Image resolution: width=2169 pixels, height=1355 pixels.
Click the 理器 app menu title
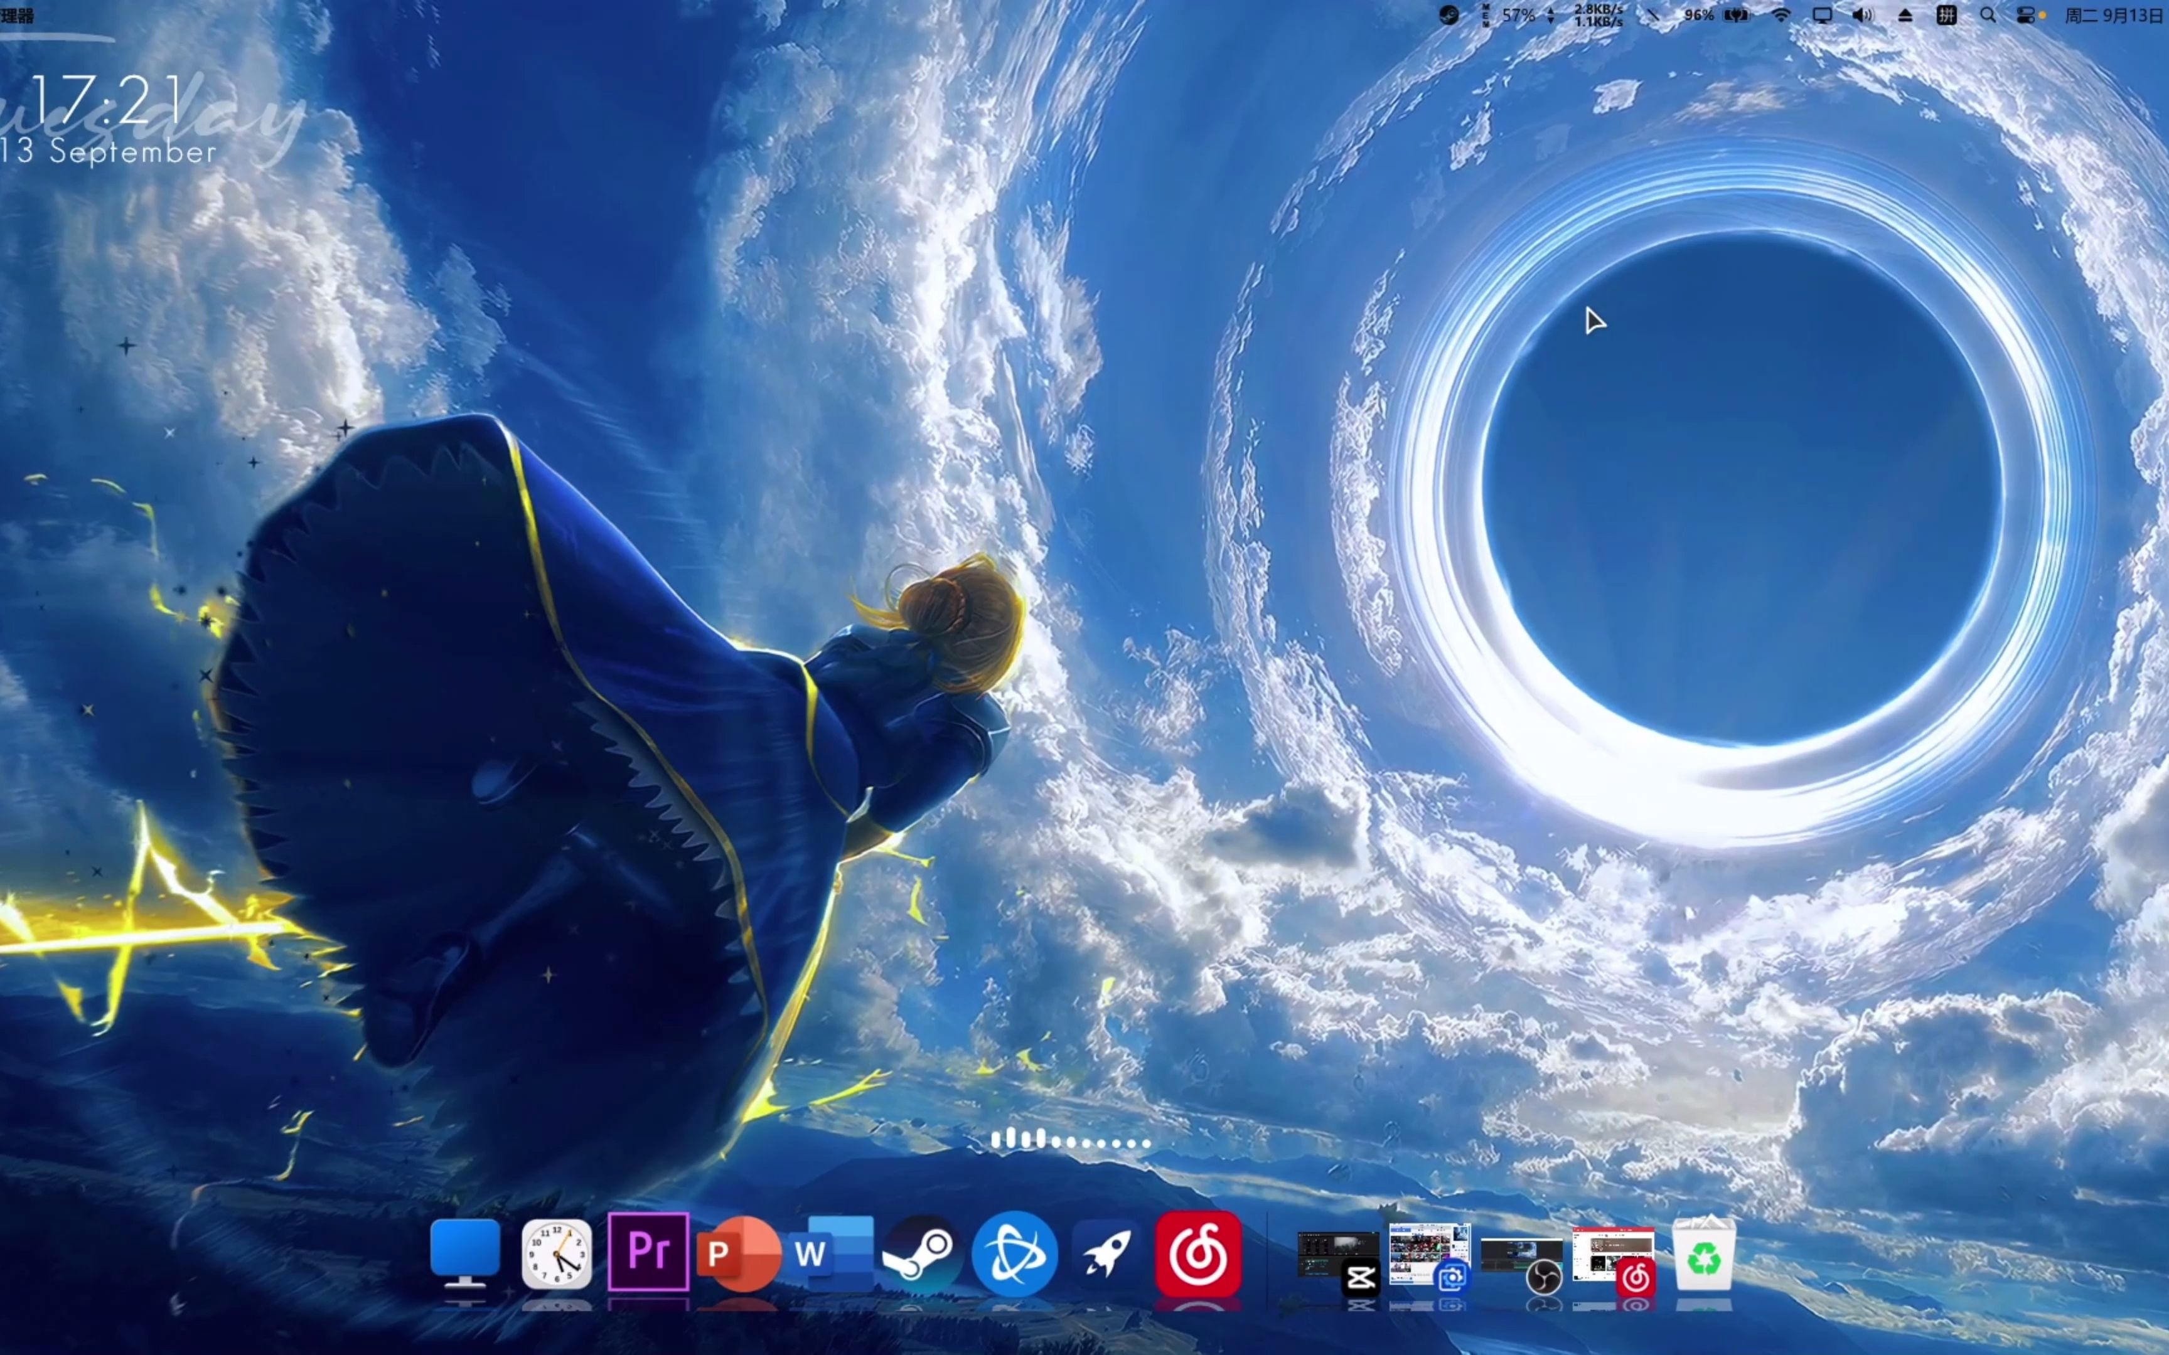point(17,15)
